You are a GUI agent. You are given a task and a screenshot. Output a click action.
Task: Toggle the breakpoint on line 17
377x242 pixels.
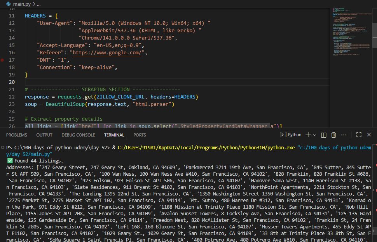pyautogui.click(x=2, y=60)
